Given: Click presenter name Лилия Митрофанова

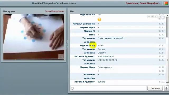Looking at the screenshot, I should tap(55, 11).
